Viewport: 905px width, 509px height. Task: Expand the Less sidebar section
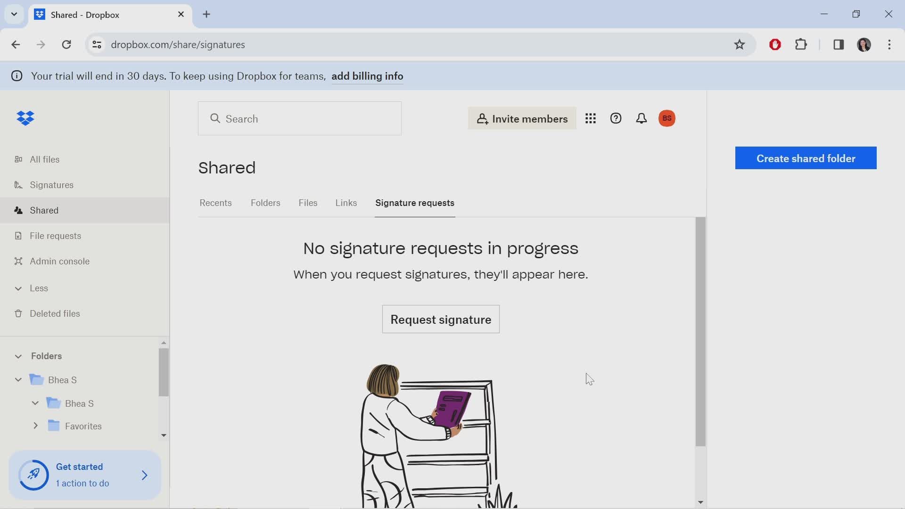(x=17, y=288)
